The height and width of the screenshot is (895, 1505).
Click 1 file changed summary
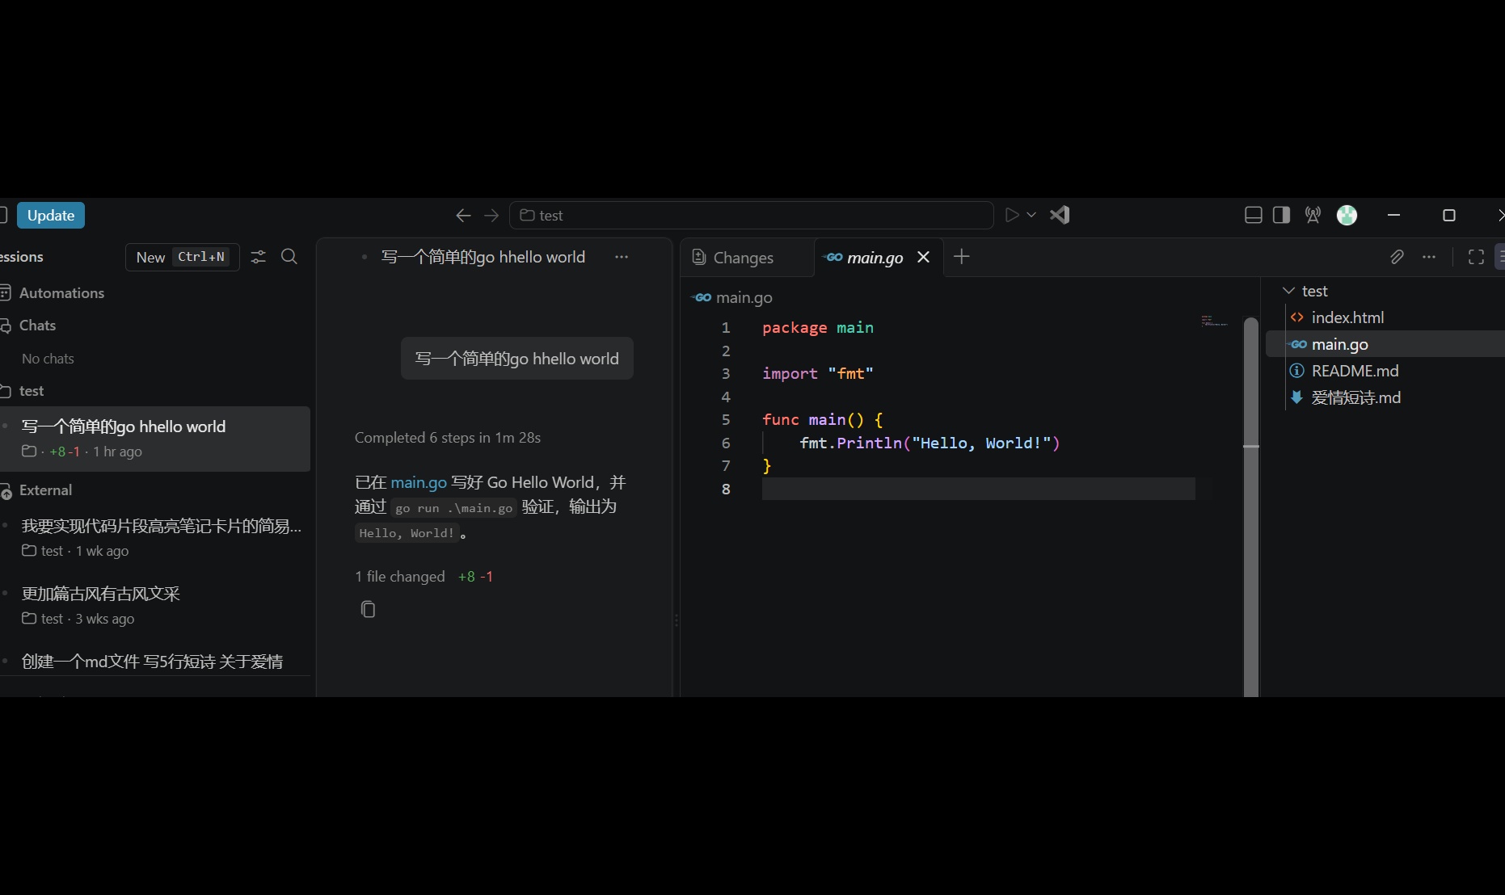pyautogui.click(x=400, y=577)
